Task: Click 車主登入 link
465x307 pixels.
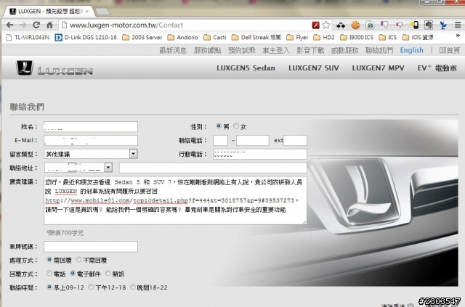Action: coord(276,50)
